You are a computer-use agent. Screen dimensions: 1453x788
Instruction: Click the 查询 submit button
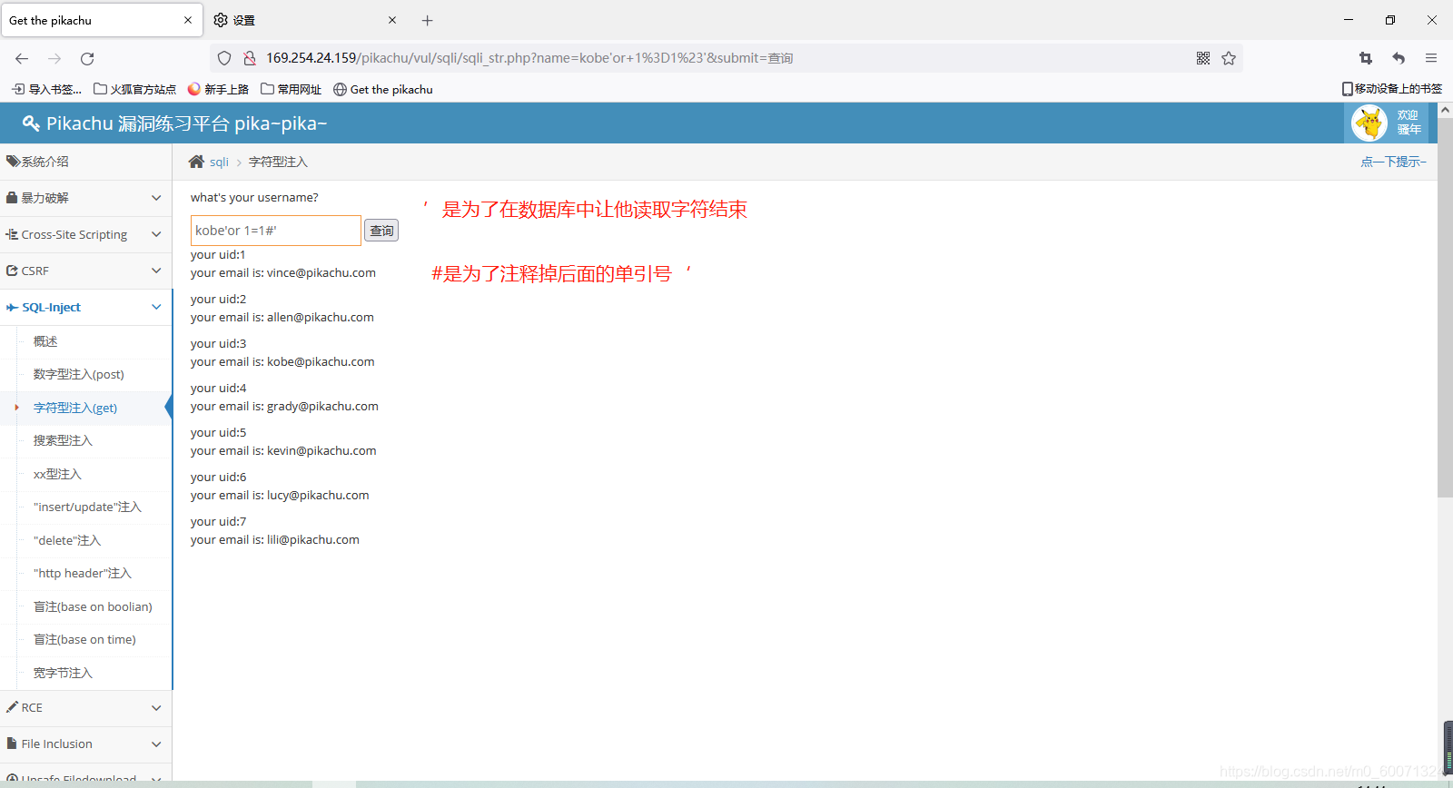click(x=381, y=231)
